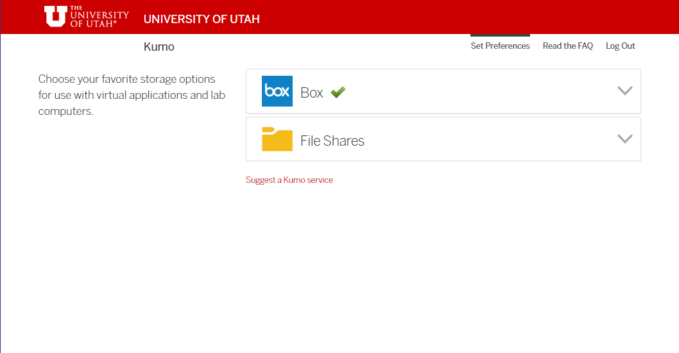Click the UNIVERSITY OF UTAH header title
Screen dimensions: 679x353
pyautogui.click(x=202, y=19)
